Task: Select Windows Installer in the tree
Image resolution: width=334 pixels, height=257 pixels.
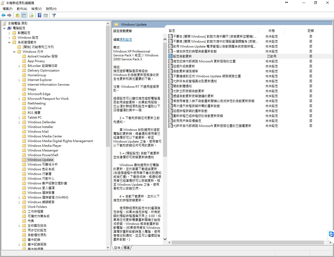Action: (40, 127)
